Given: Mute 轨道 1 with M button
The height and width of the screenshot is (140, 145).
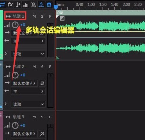Looking at the screenshot, I should pos(34,16).
